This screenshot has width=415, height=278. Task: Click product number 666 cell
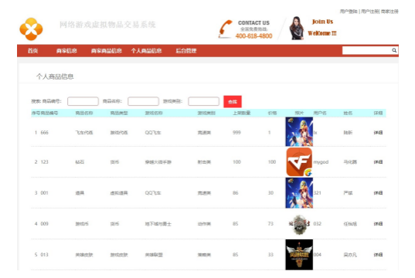[x=45, y=133]
